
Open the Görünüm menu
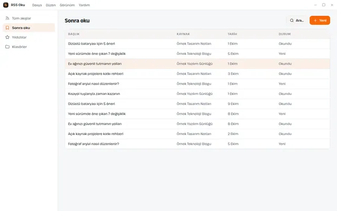pos(67,5)
